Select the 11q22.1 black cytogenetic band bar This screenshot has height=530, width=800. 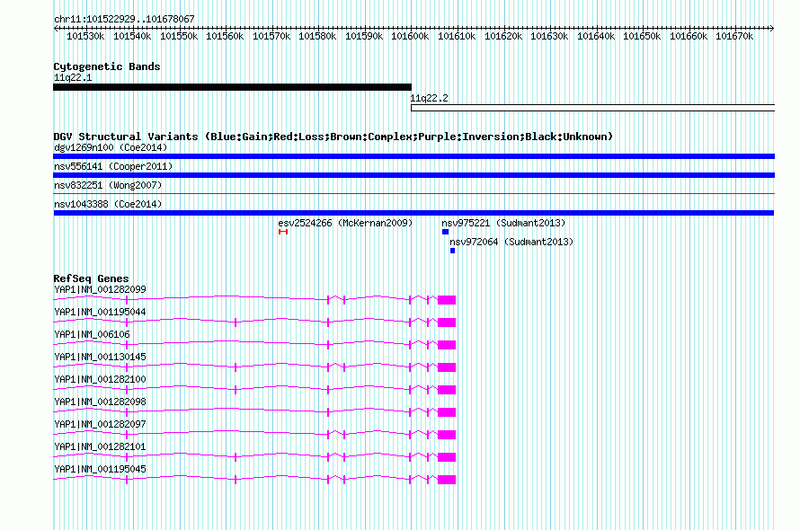[x=232, y=87]
